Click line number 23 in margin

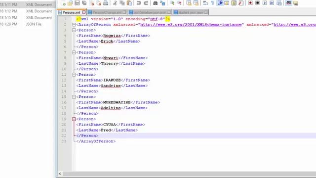click(64, 141)
